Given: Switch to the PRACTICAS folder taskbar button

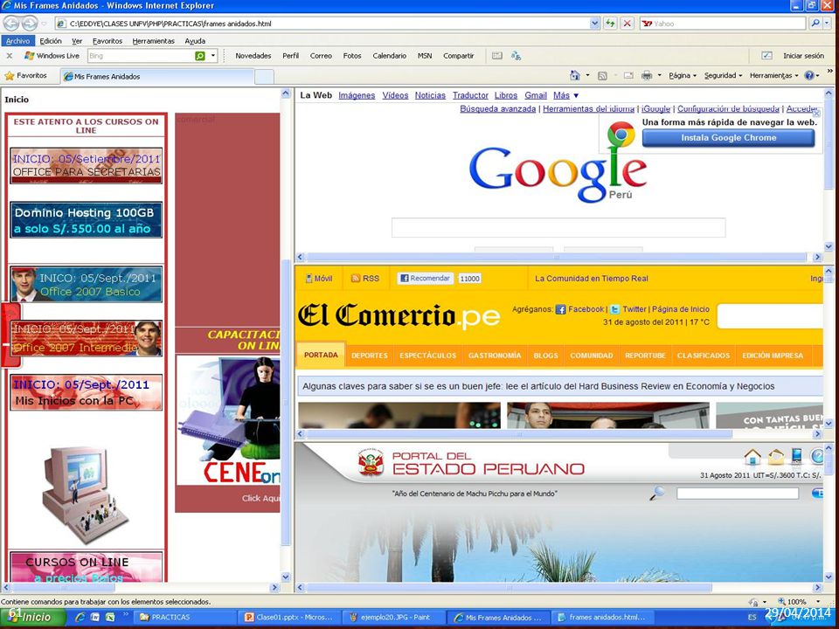Looking at the screenshot, I should point(184,618).
